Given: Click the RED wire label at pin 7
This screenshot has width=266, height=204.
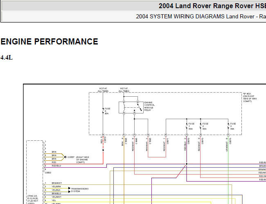Looking at the screenshot, I should pos(54,162).
